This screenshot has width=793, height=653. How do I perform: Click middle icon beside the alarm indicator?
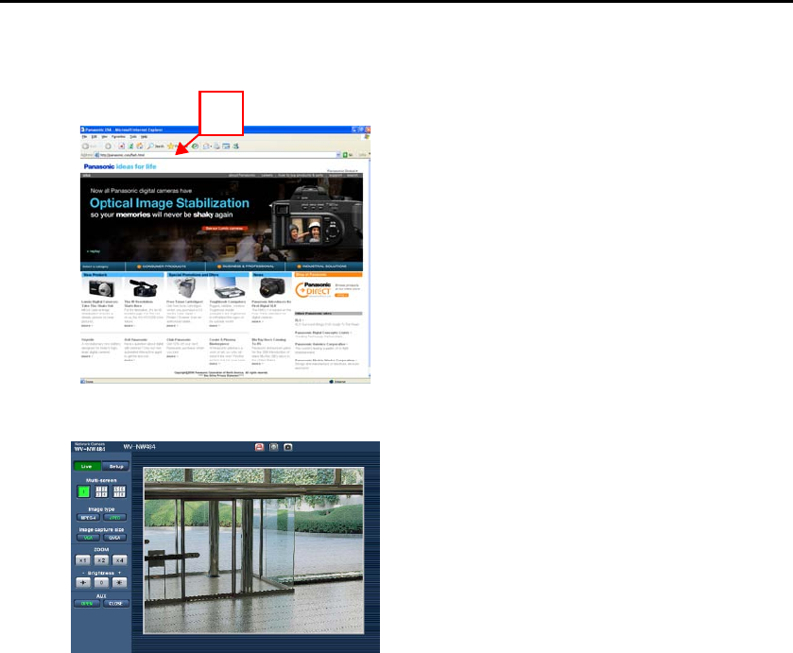pos(273,447)
